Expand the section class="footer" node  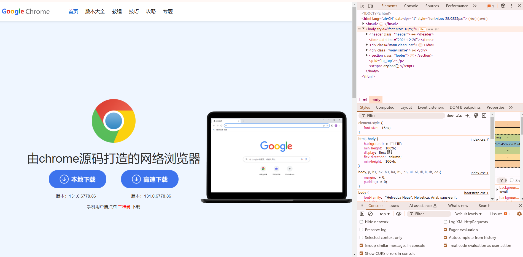pyautogui.click(x=367, y=55)
